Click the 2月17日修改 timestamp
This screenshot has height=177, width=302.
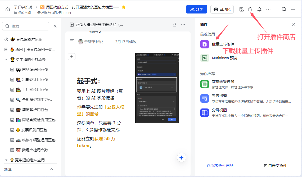pyautogui.click(x=126, y=42)
